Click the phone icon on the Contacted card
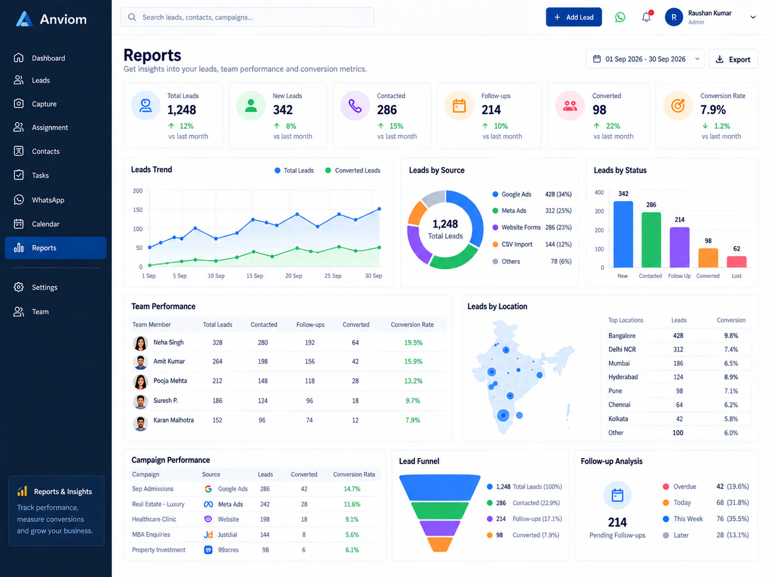 pyautogui.click(x=355, y=106)
